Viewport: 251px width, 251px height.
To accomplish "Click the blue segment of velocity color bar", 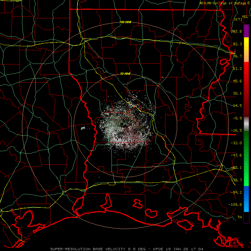I will point(246,199).
